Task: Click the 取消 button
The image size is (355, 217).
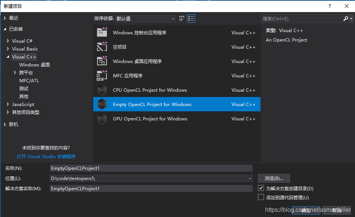Action: (x=336, y=210)
